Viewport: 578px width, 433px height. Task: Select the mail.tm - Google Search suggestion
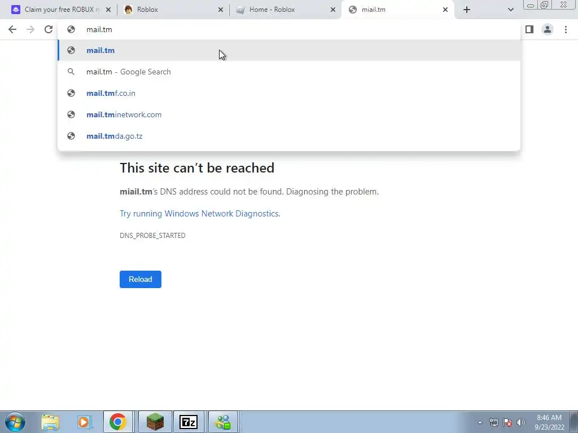point(289,72)
